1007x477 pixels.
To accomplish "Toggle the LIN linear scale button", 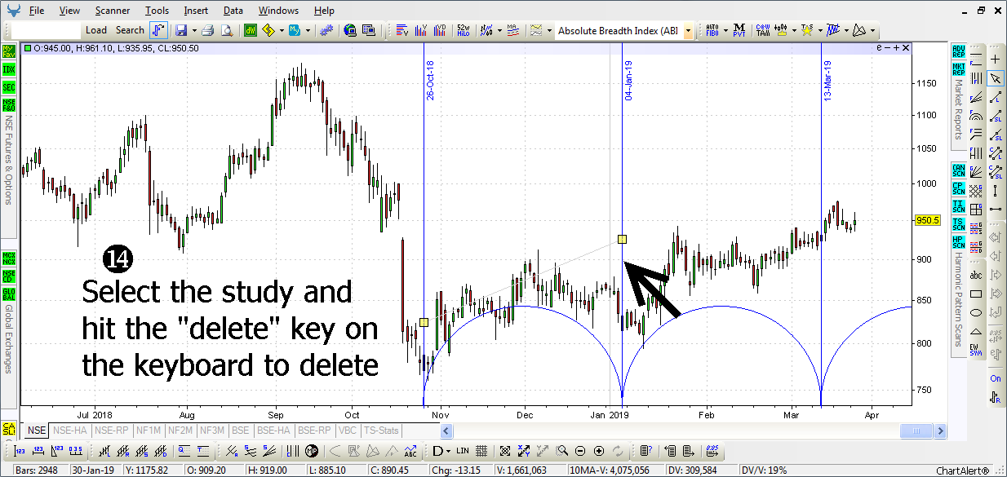I will click(463, 450).
